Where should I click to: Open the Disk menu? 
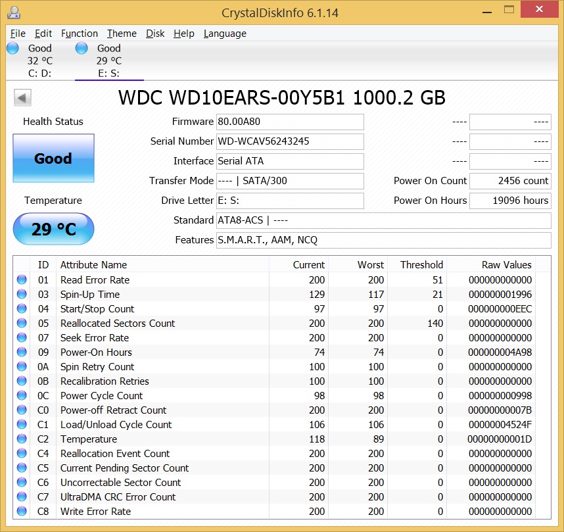click(155, 34)
